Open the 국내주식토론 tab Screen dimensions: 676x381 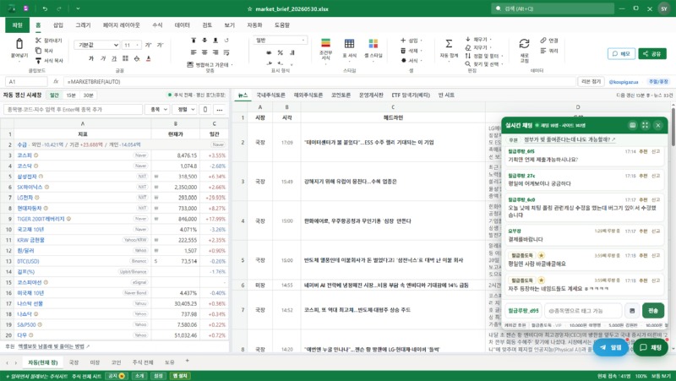270,95
